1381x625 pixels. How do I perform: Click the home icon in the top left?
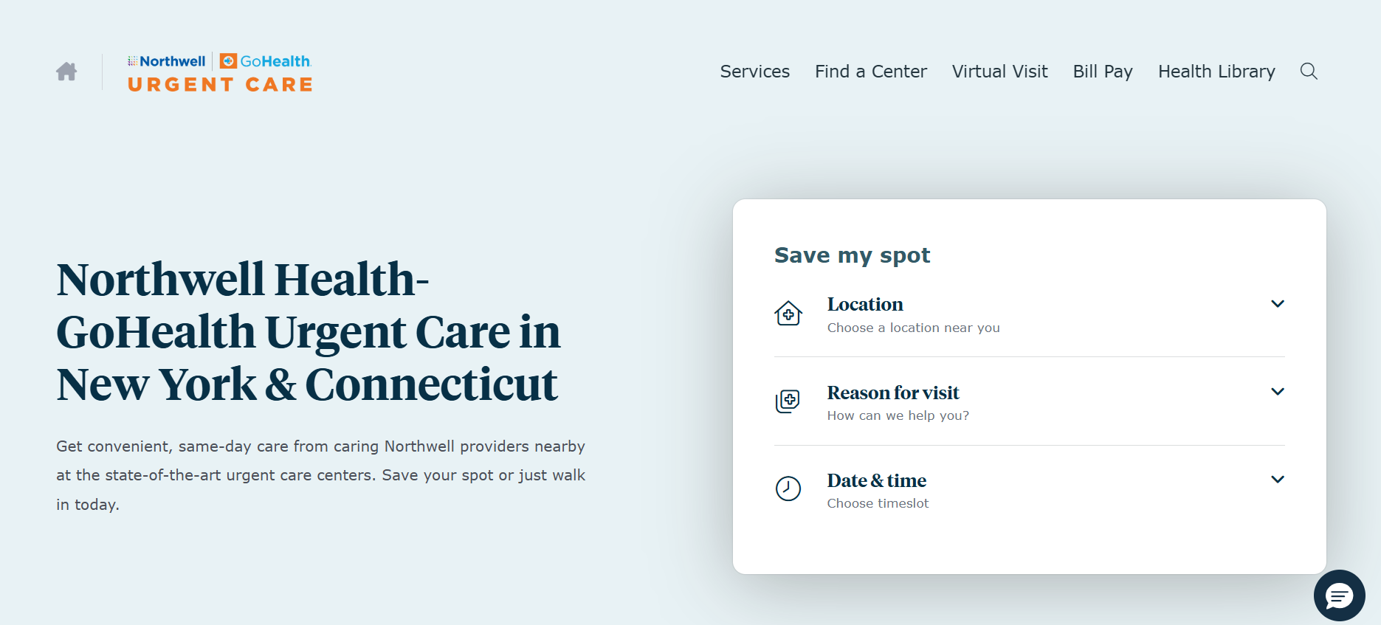66,71
